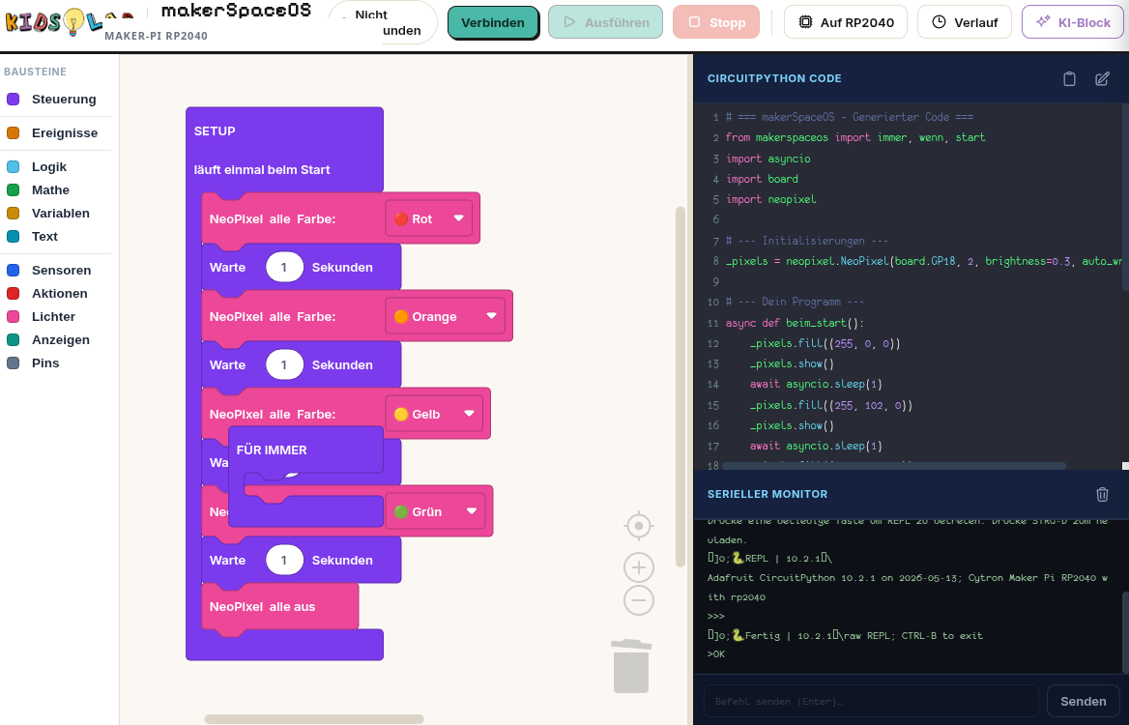
Task: Click the Verbinden button
Action: [493, 22]
